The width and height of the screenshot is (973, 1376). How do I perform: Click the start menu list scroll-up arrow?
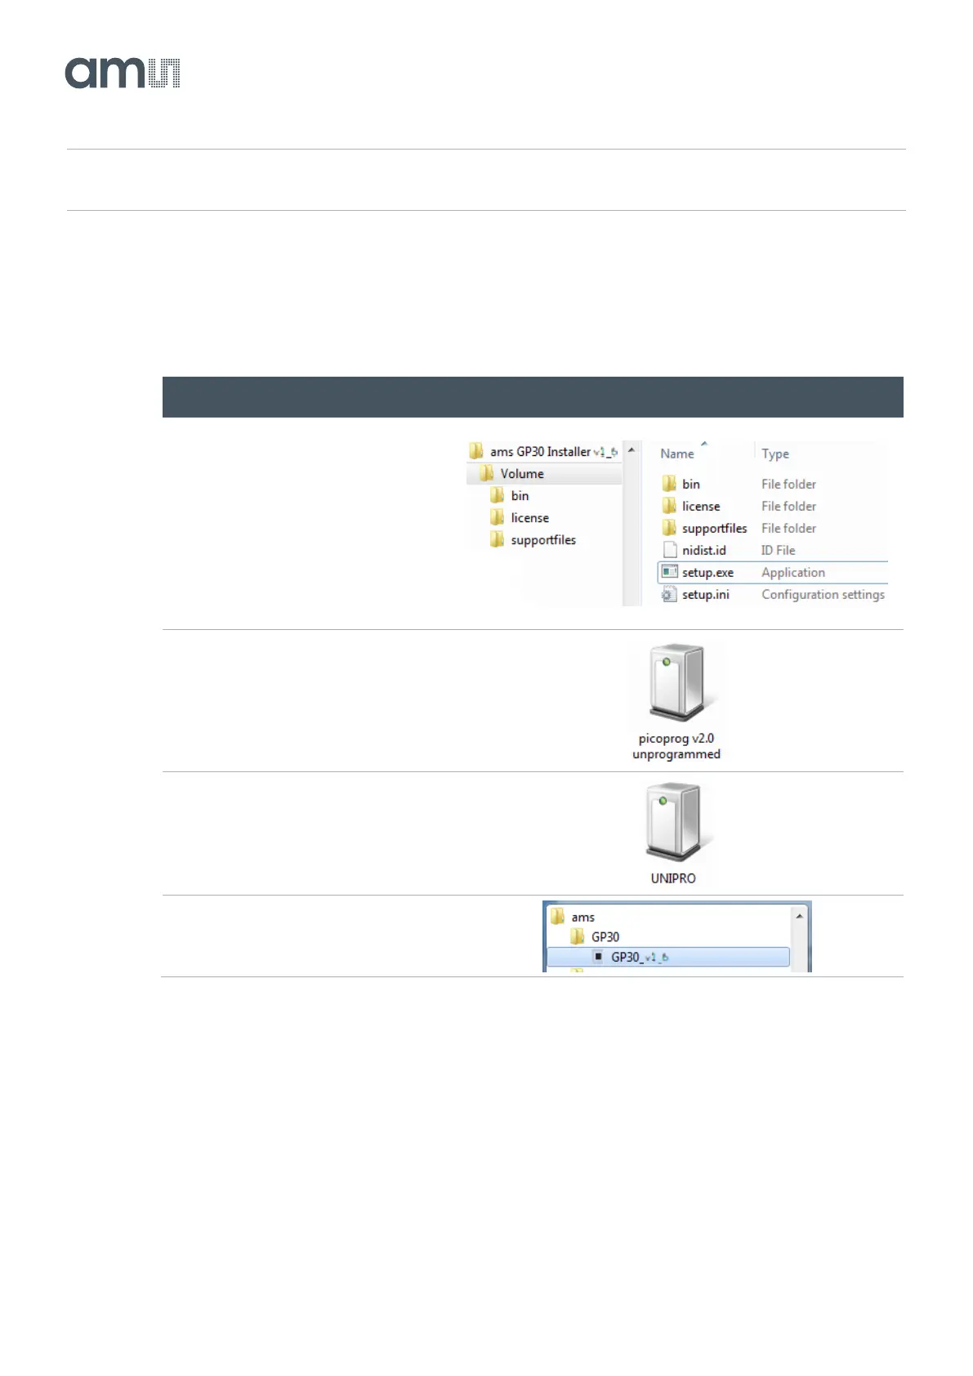click(800, 916)
